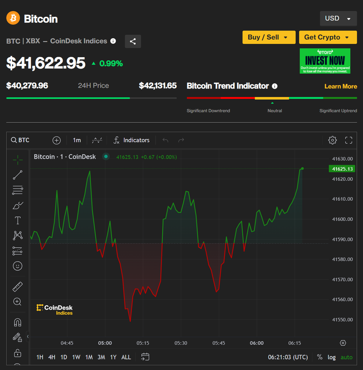Toggle log scale on chart

click(332, 357)
